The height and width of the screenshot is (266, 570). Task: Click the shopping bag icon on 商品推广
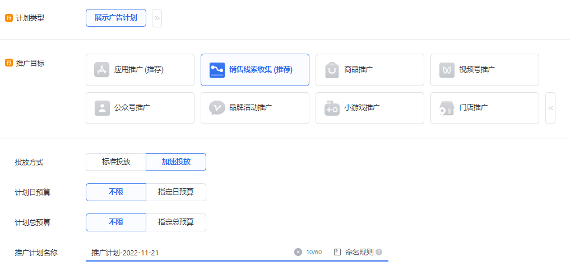point(332,70)
